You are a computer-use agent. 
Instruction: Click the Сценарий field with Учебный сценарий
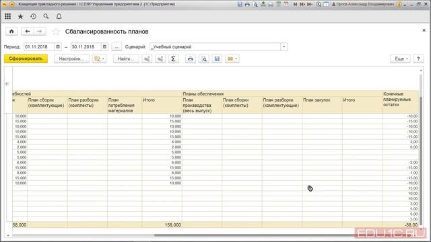215,46
